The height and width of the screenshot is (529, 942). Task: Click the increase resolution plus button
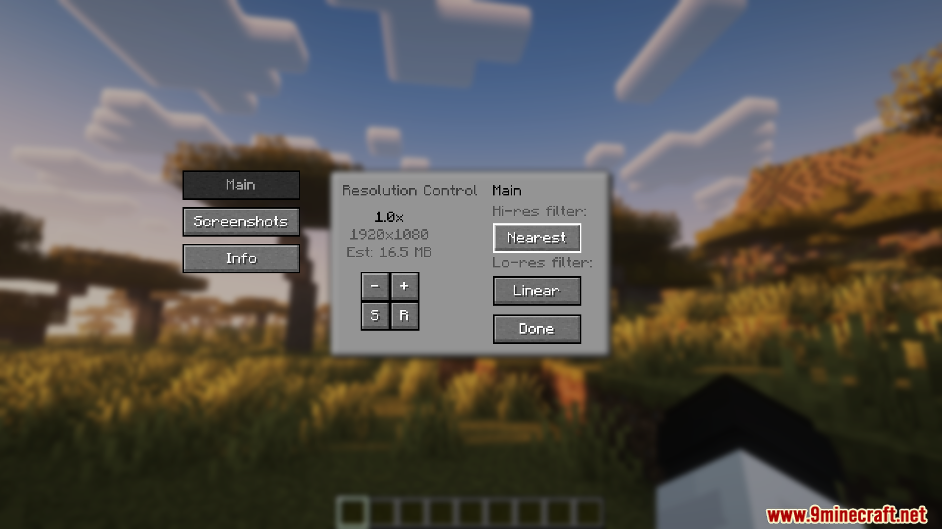click(x=404, y=286)
